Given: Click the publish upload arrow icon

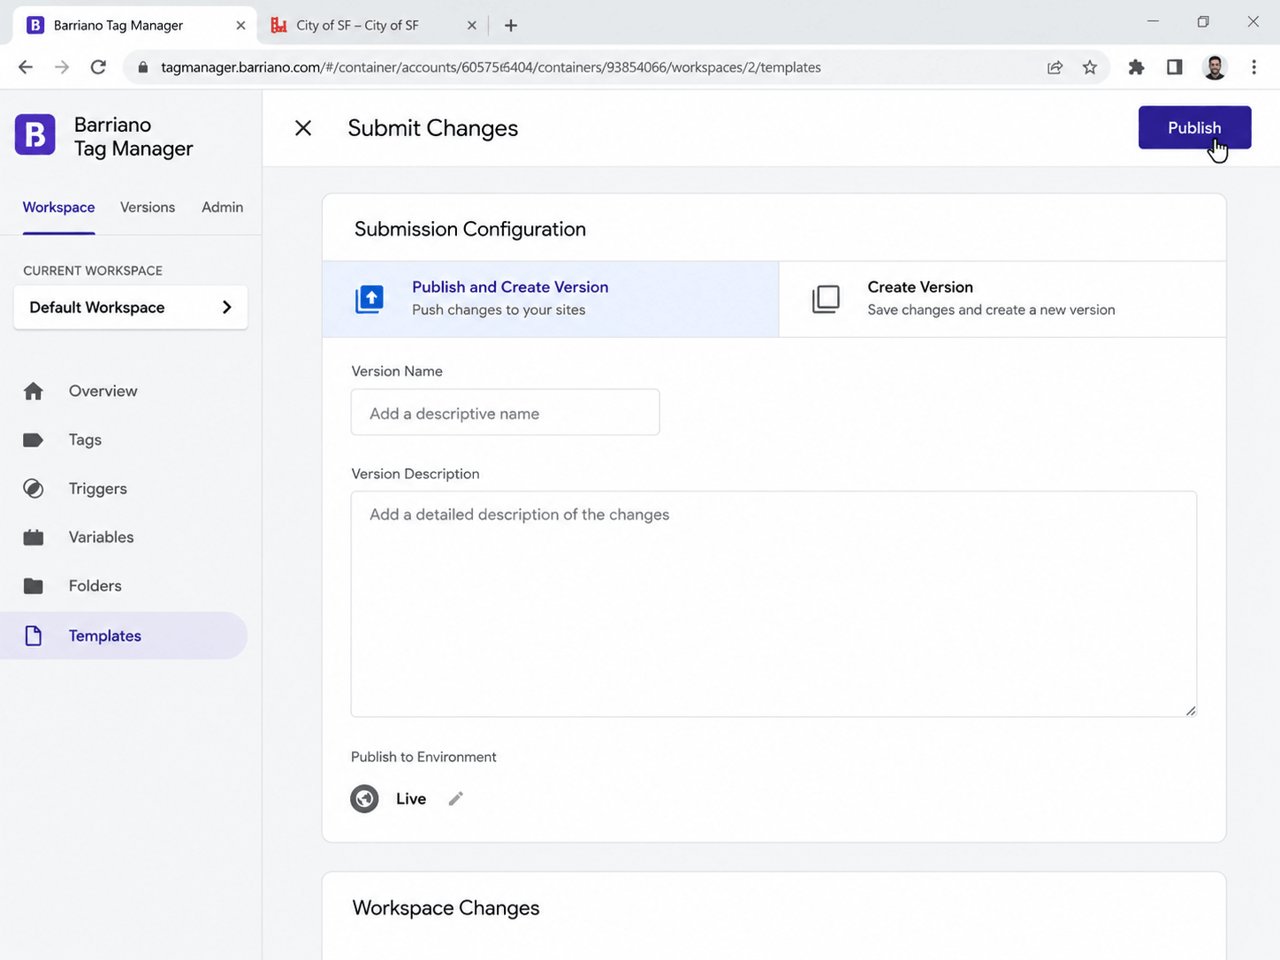Looking at the screenshot, I should tap(370, 299).
